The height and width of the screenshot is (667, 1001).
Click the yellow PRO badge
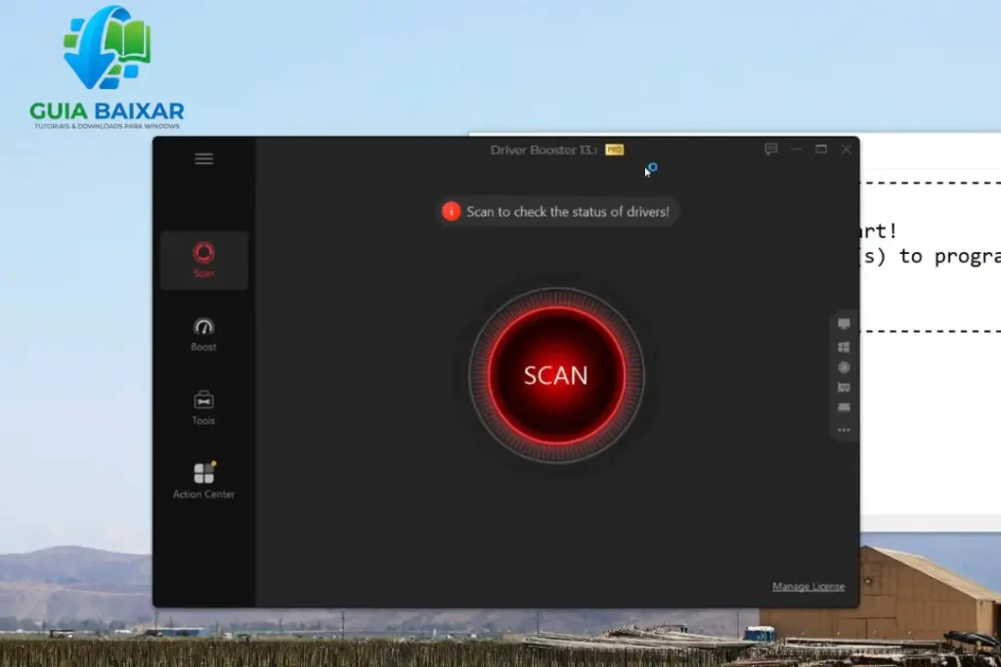[614, 149]
